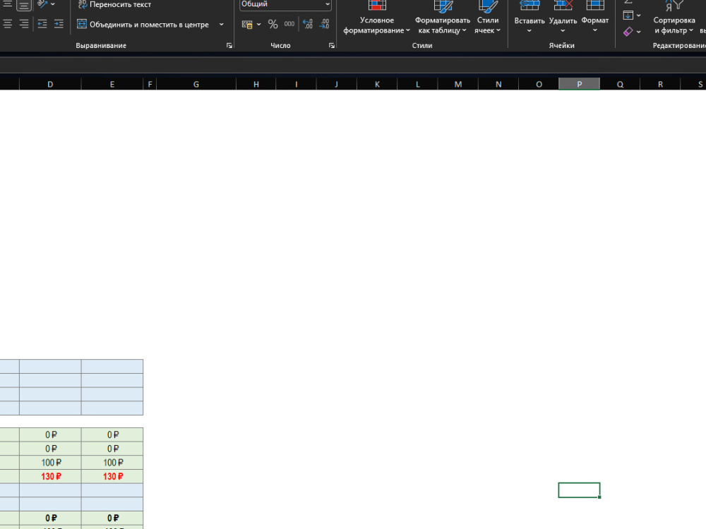Select column H header
706x529 pixels.
pyautogui.click(x=256, y=84)
